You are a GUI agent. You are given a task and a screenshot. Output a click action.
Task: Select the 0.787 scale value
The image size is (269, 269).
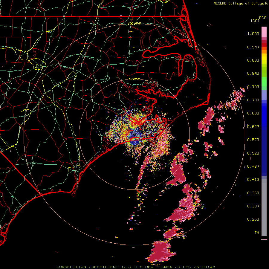[253, 87]
